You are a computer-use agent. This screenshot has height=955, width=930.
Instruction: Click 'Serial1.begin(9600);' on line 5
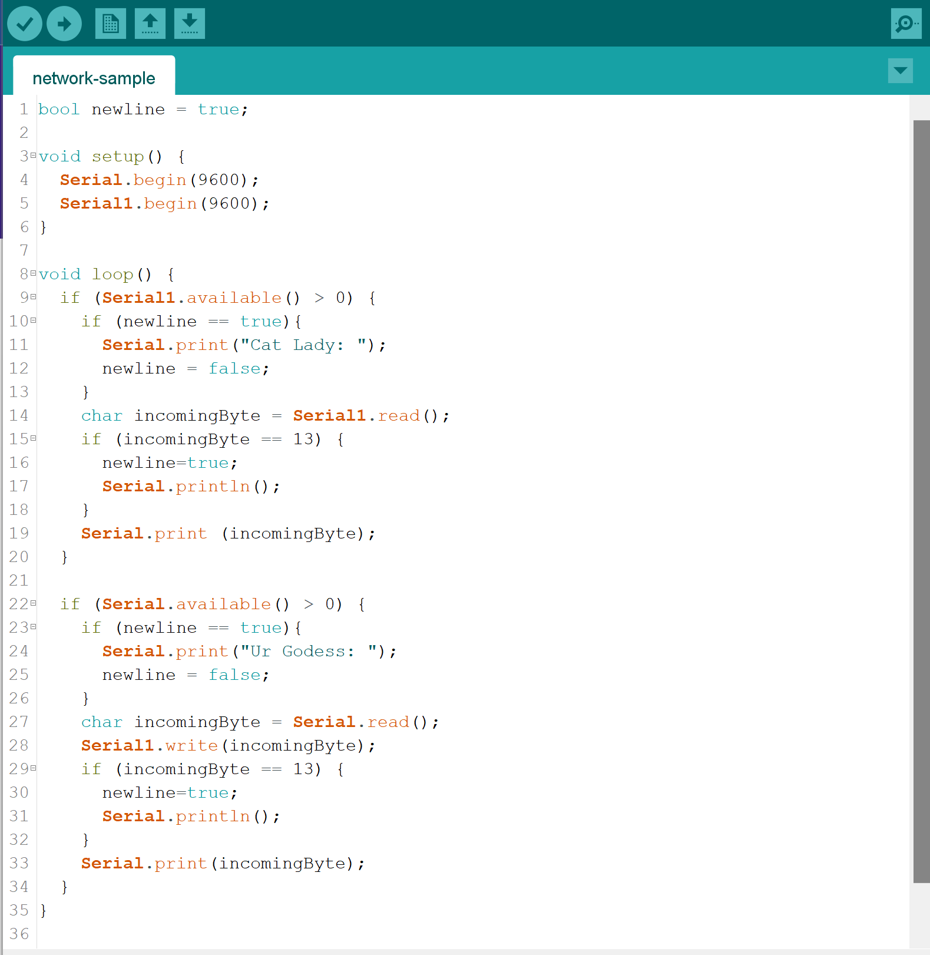165,204
